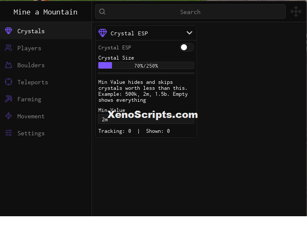307x229 pixels.
Task: Click the Crystal Size label
Action: coord(116,58)
